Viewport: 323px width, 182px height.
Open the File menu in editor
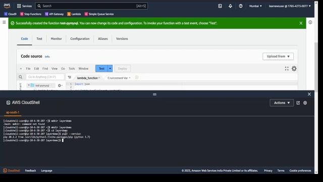[x=28, y=69]
